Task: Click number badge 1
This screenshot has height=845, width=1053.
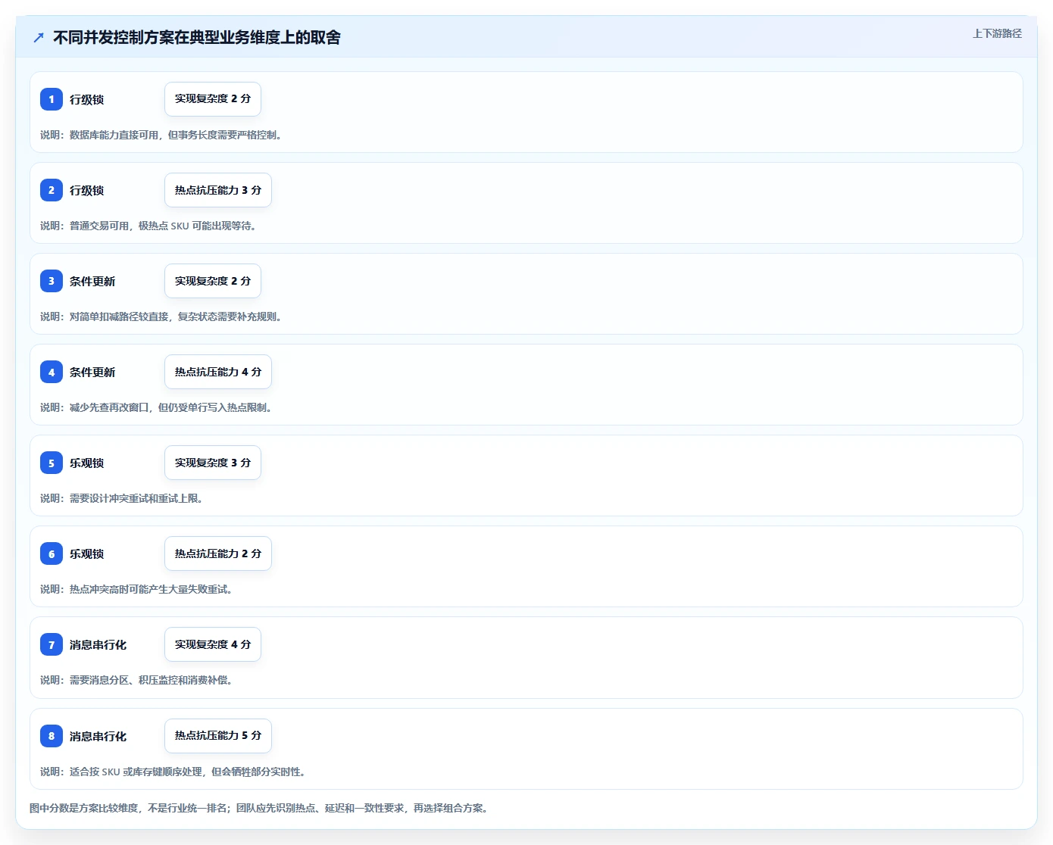Action: pos(52,99)
